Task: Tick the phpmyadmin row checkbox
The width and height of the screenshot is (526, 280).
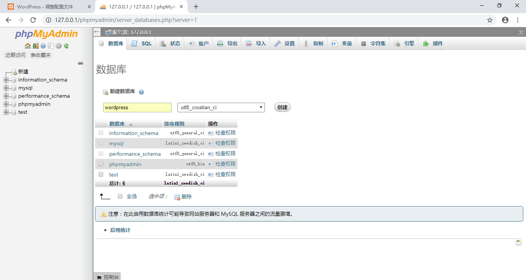Action: [x=101, y=164]
